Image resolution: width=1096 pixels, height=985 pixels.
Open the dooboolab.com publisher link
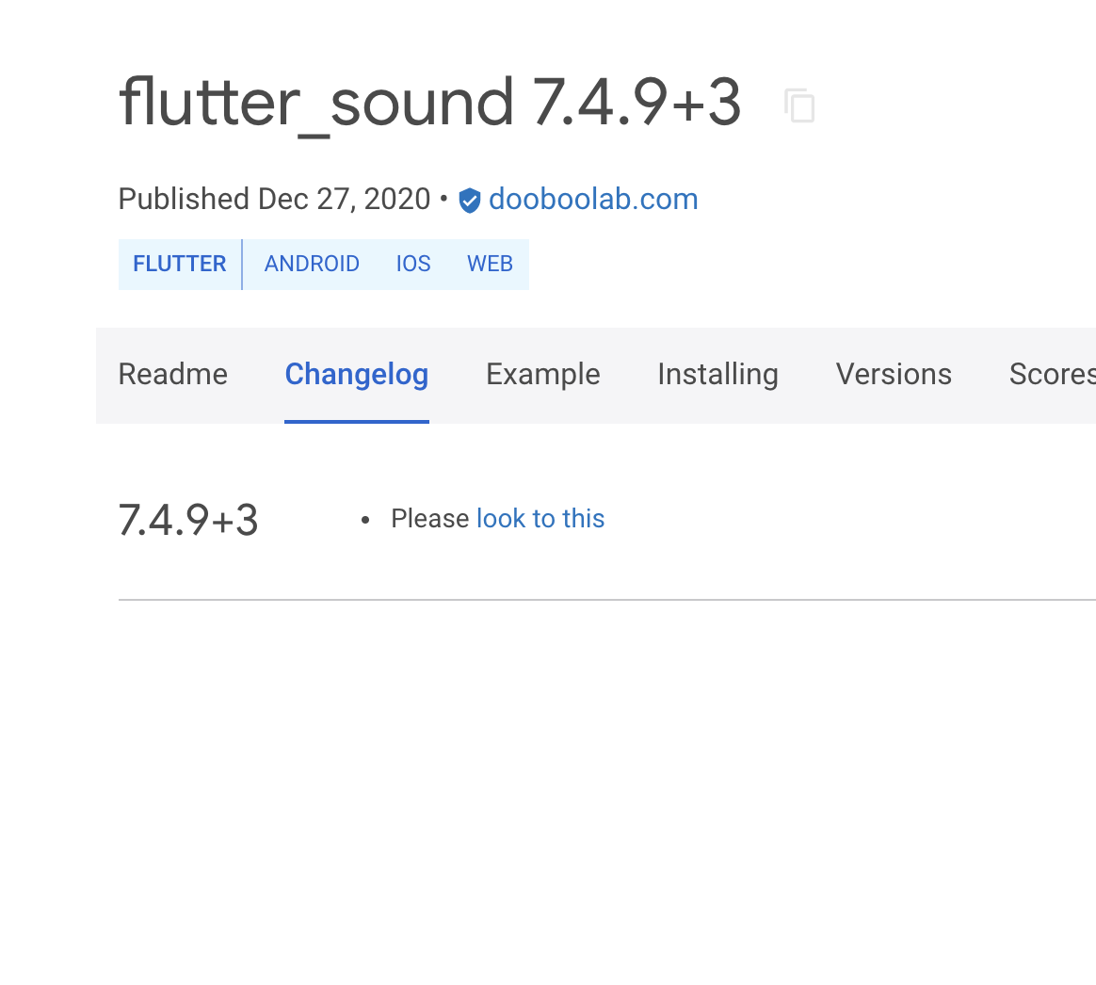coord(592,199)
